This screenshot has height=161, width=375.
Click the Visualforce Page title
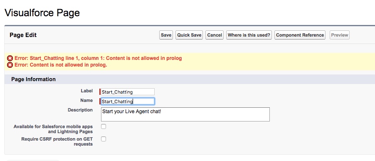42,12
